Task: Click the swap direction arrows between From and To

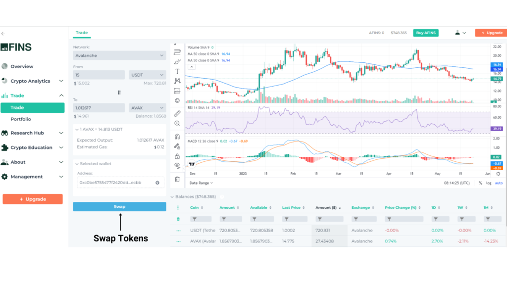Action: tap(119, 93)
